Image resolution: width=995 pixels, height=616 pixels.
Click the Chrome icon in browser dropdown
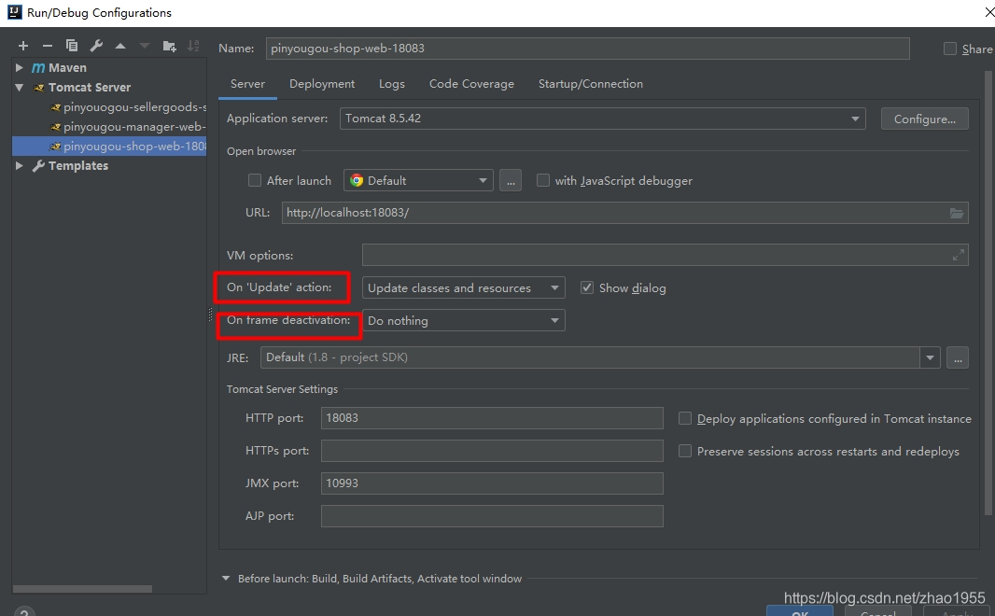pyautogui.click(x=357, y=181)
